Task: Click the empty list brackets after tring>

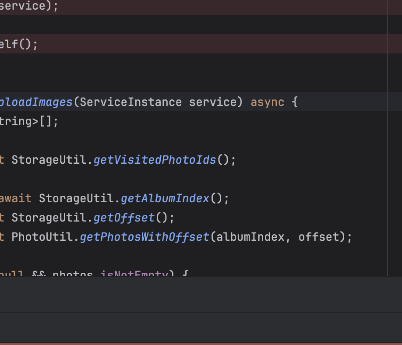Action: pos(46,122)
